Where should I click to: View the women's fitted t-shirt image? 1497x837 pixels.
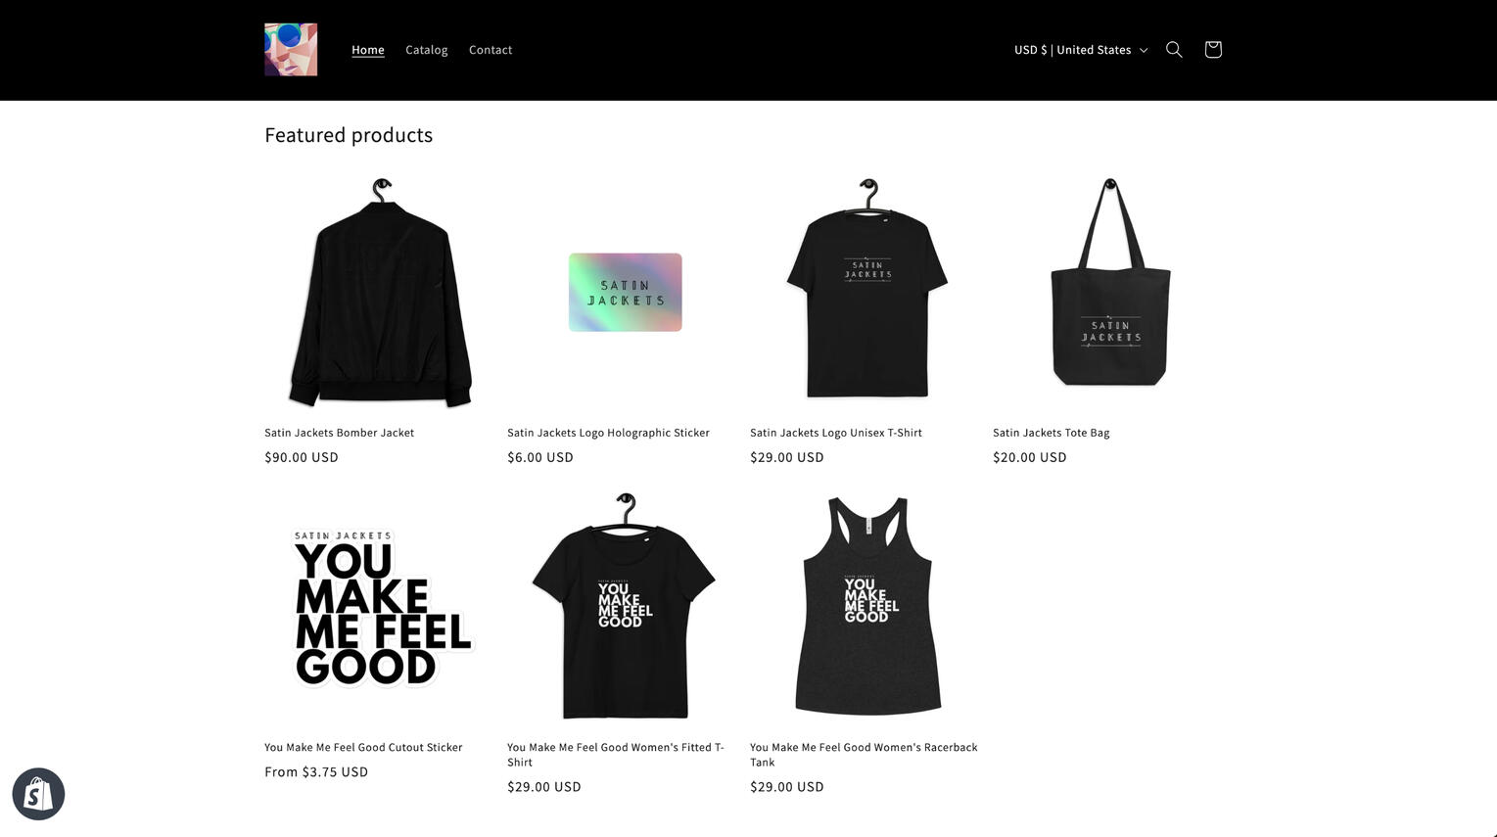[x=625, y=608]
